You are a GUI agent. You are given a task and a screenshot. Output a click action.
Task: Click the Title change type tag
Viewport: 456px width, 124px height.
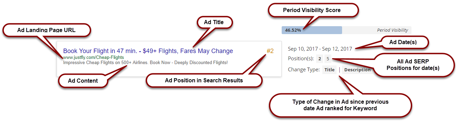pos(329,70)
